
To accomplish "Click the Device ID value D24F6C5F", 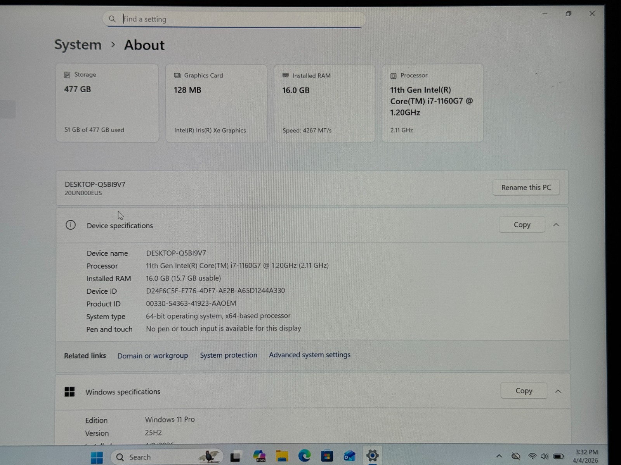I will click(215, 291).
